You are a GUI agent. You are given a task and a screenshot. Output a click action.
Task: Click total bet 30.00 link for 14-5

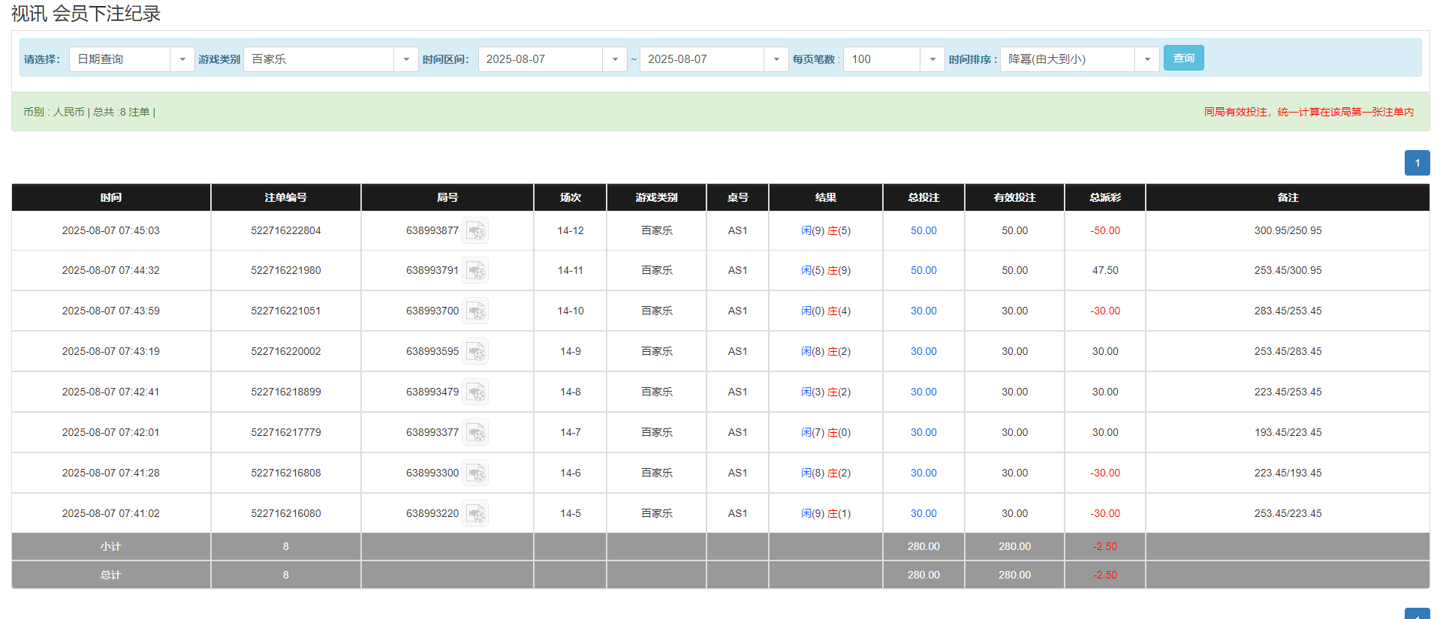pos(923,514)
